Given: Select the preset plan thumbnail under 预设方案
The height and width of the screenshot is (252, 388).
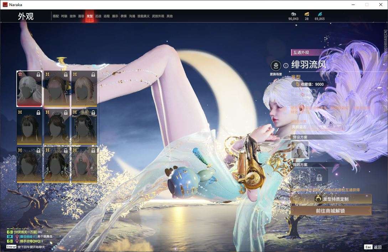Looking at the screenshot, I should [300, 150].
